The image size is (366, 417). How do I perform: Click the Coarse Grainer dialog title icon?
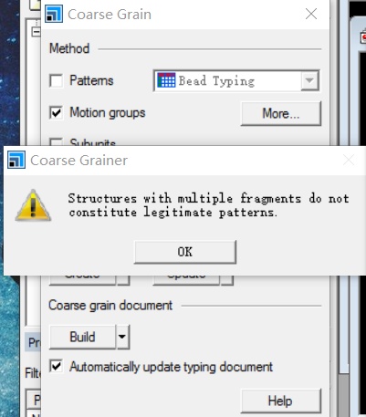point(16,160)
